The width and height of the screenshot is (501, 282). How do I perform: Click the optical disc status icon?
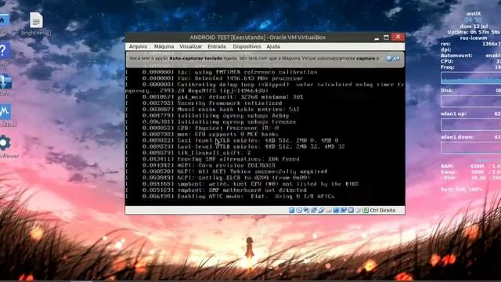pos(299,210)
